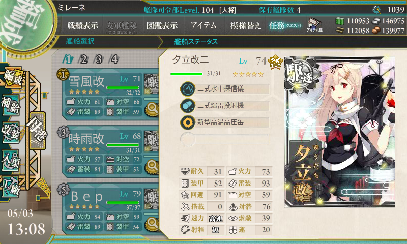The height and width of the screenshot is (244, 407).
Task: Click the 母港 home port badge
Action: coord(37,131)
